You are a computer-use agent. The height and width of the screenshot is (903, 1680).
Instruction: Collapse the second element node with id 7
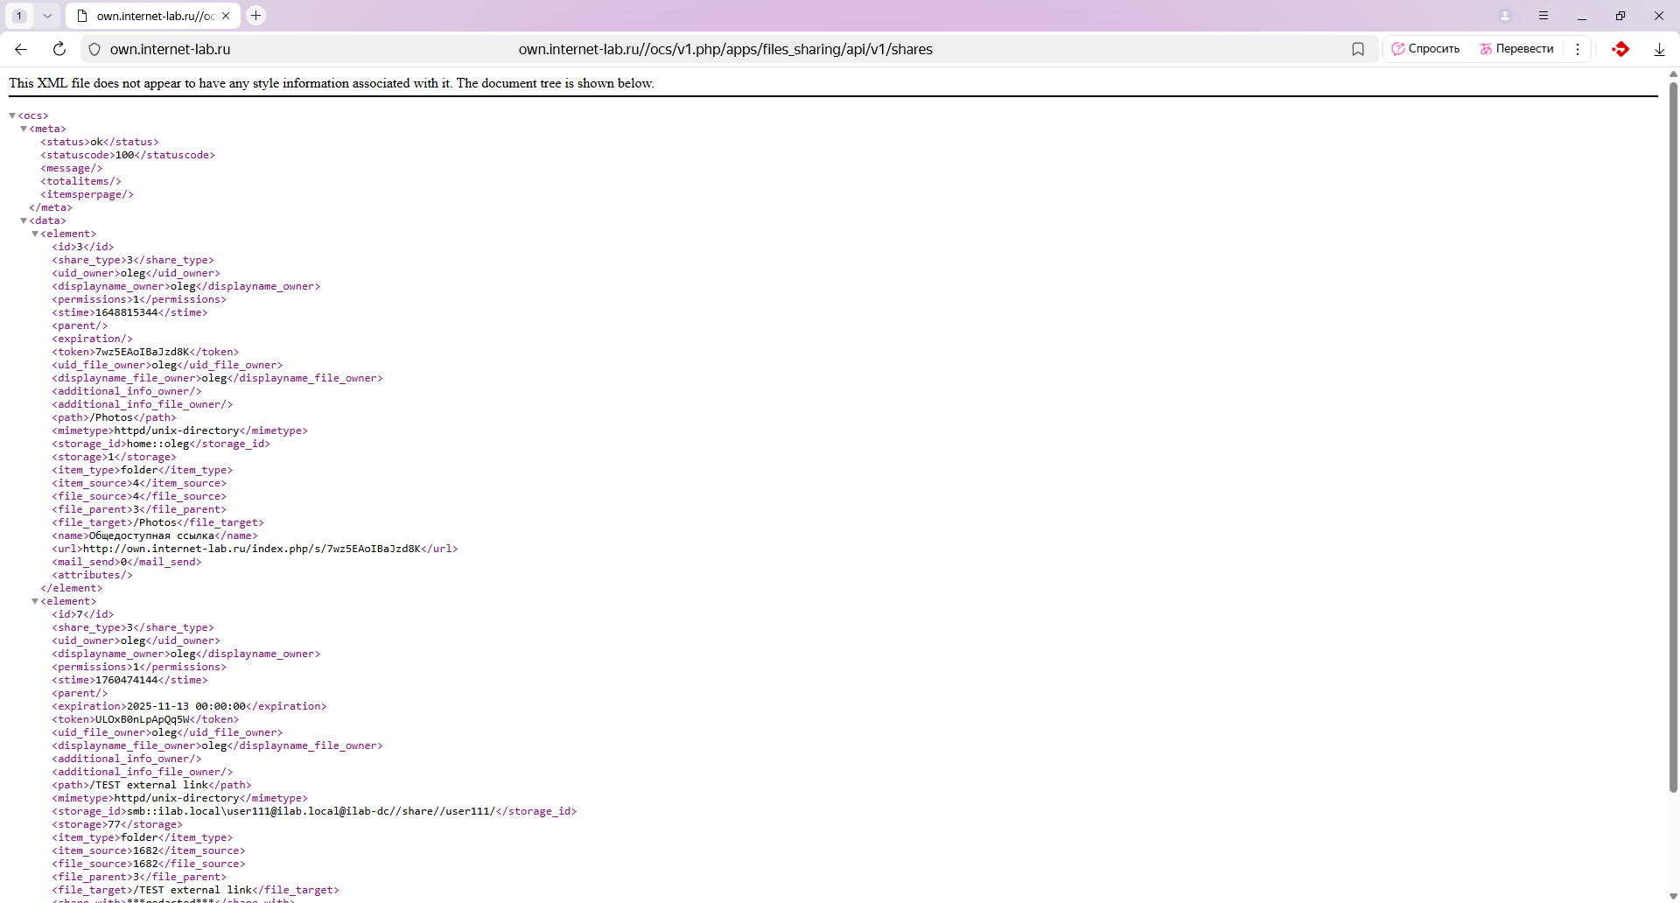(x=35, y=601)
